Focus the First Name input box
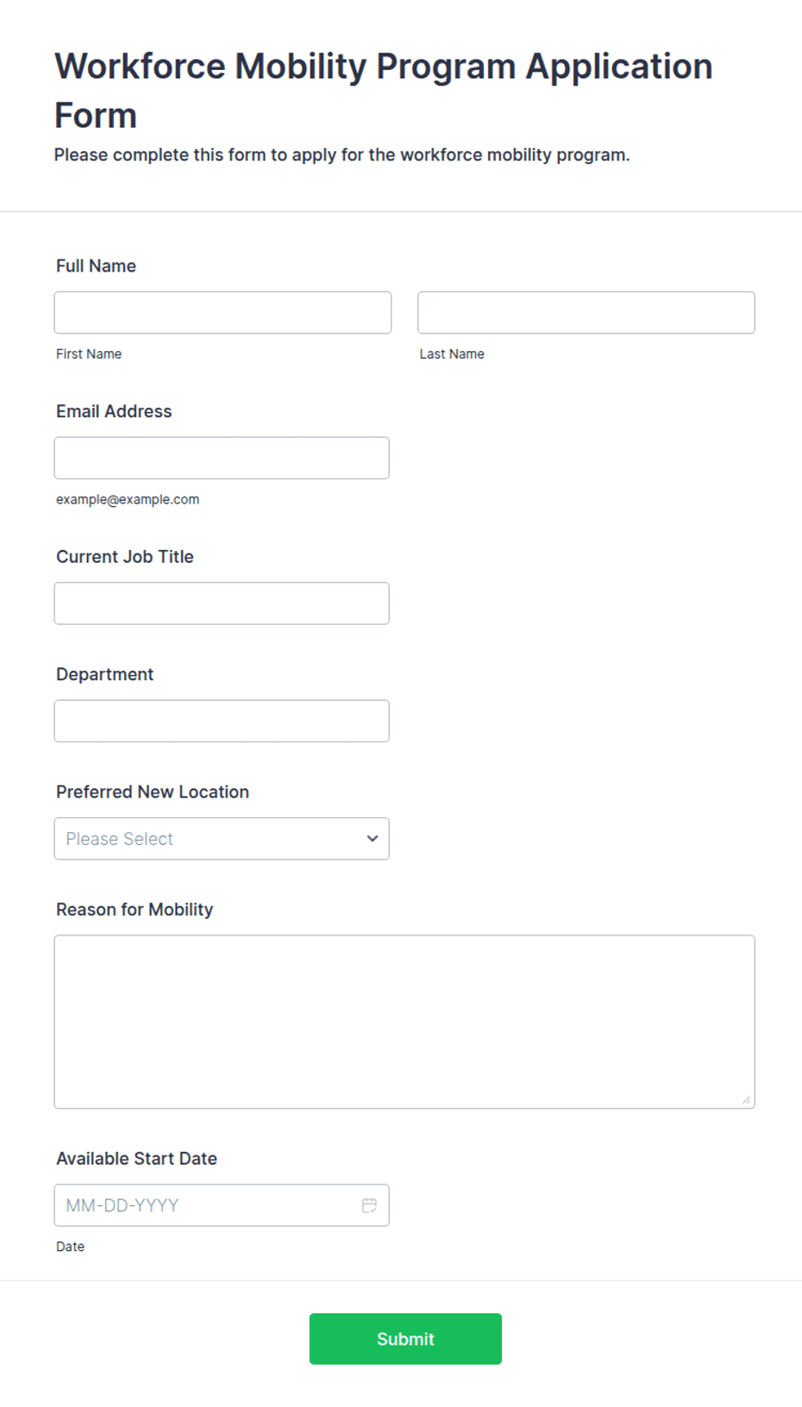This screenshot has width=802, height=1407. [222, 313]
